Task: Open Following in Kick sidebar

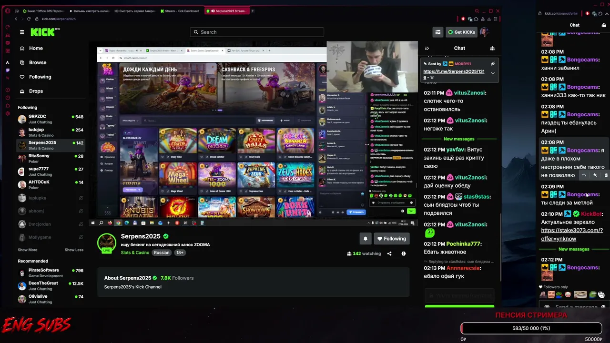Action: (x=35, y=77)
